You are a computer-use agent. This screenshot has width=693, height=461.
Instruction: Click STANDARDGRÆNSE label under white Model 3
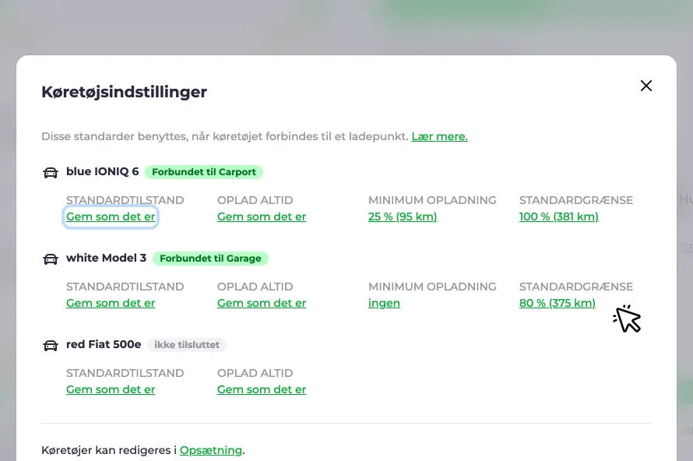pos(576,287)
